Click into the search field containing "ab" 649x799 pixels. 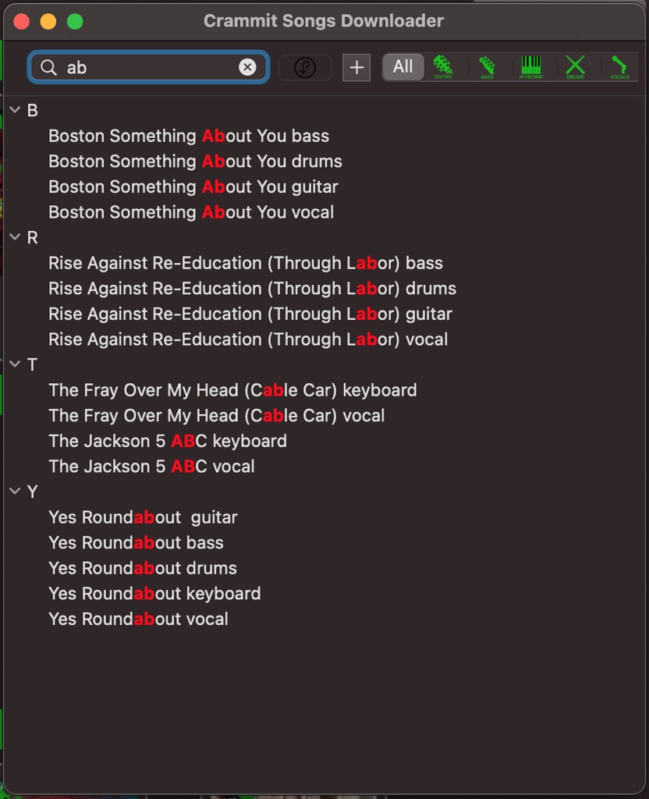(148, 68)
